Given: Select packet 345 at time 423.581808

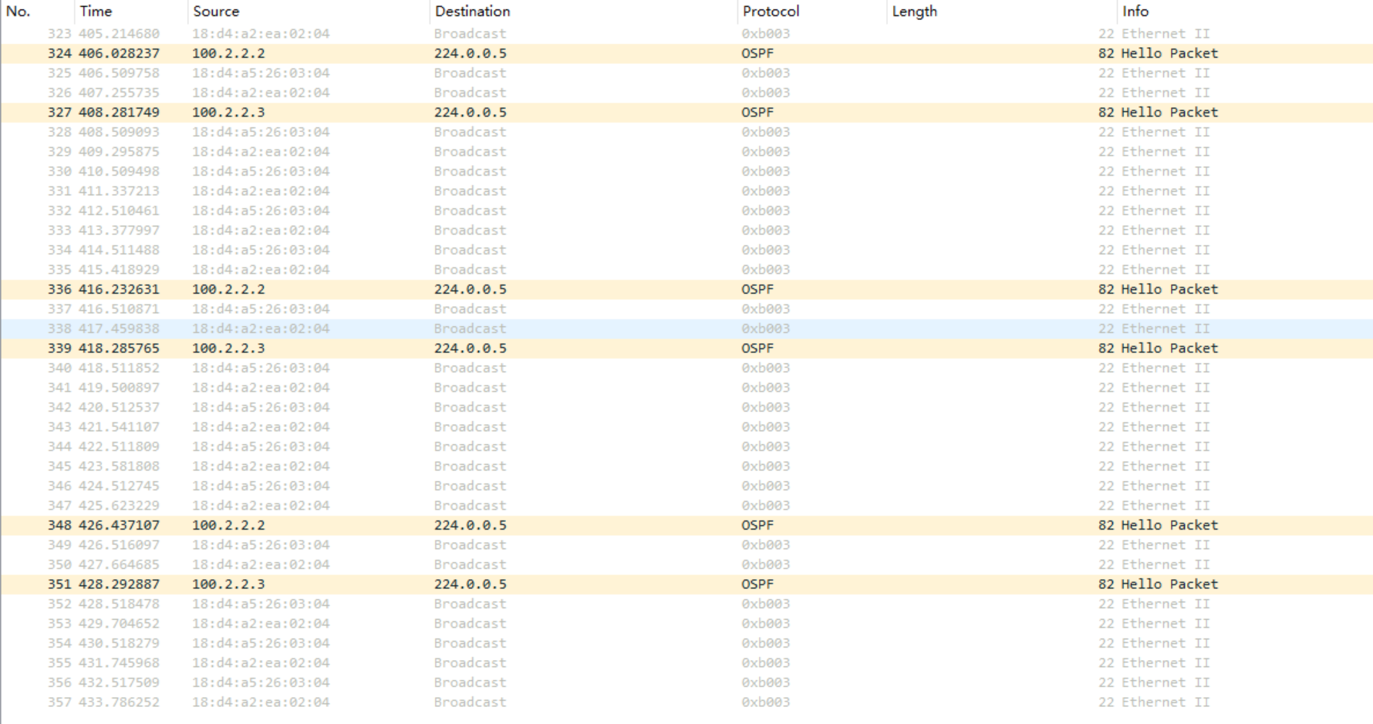Looking at the screenshot, I should [686, 466].
